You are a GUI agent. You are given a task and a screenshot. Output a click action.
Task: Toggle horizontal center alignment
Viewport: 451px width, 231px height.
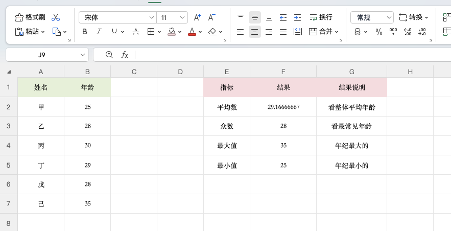coord(255,32)
